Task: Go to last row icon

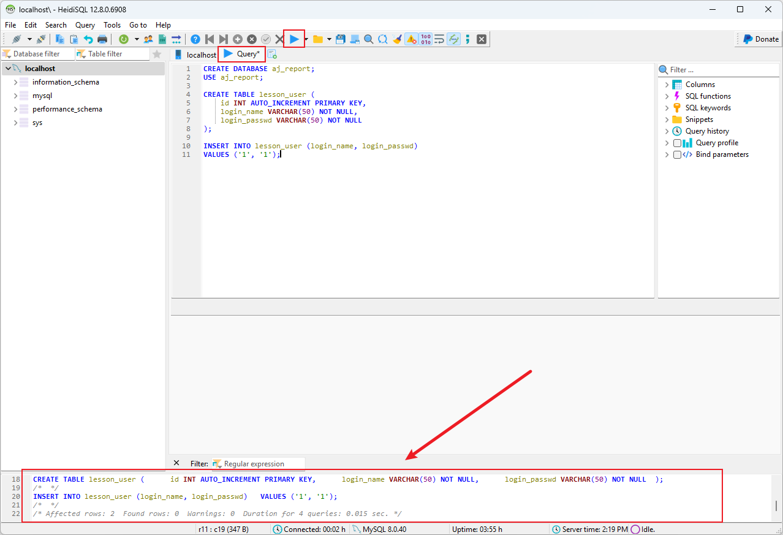Action: coord(224,39)
